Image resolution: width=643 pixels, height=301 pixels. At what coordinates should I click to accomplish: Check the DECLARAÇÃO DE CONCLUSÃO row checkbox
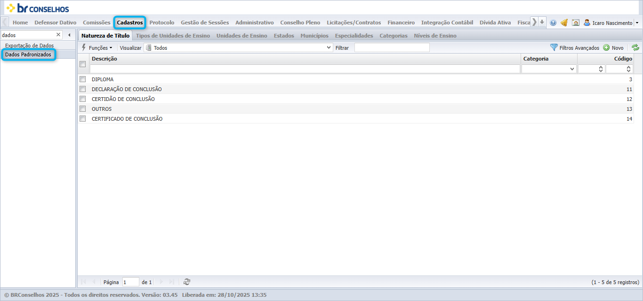click(82, 89)
